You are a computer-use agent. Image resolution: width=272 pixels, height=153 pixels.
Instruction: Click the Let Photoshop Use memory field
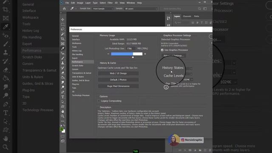pyautogui.click(x=130, y=48)
